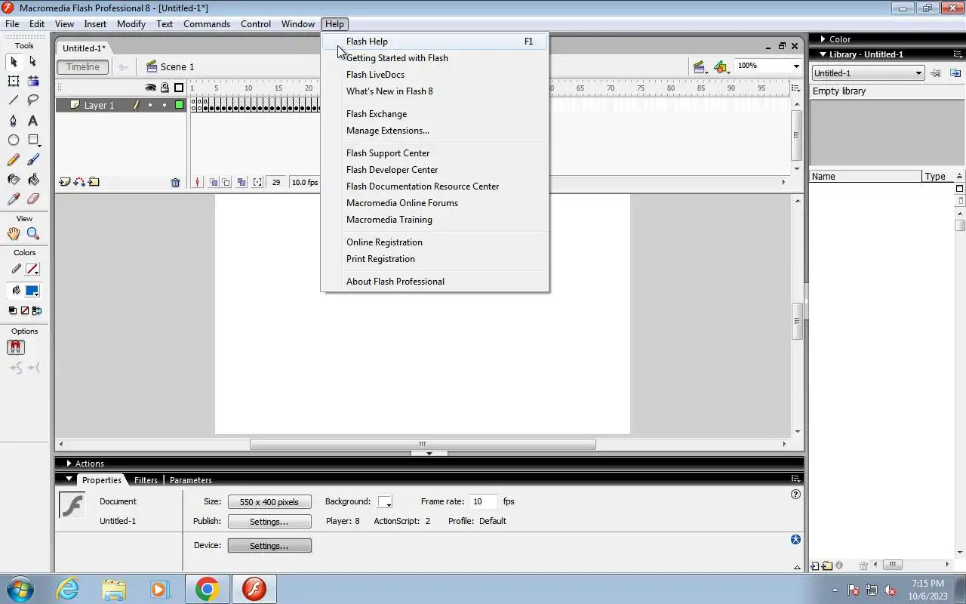The height and width of the screenshot is (604, 966).
Task: Click the No Color icon
Action: coord(24,310)
